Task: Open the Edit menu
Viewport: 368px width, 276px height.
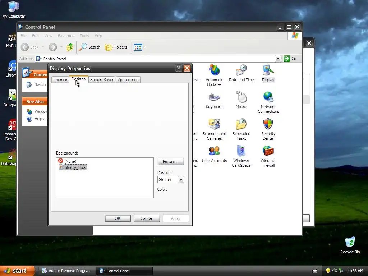Action: pyautogui.click(x=35, y=36)
